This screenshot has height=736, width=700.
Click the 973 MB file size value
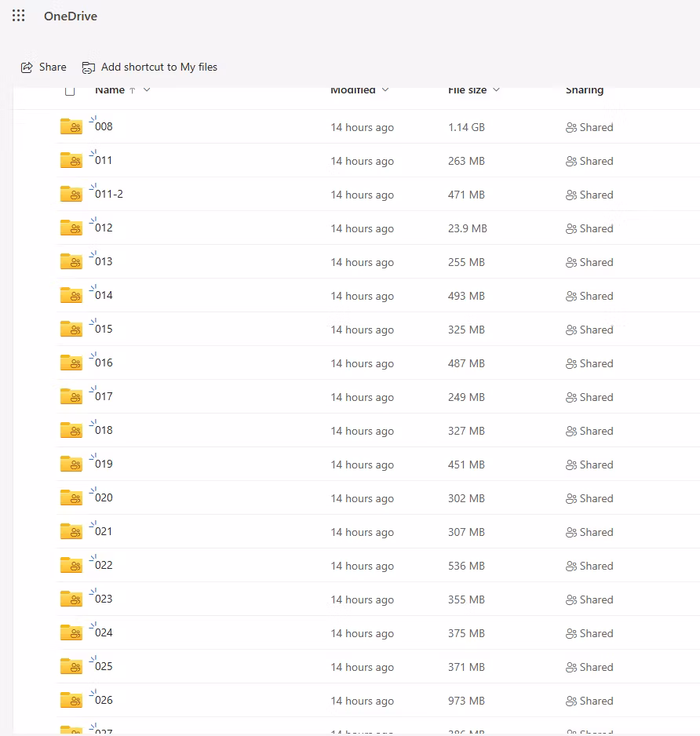pyautogui.click(x=466, y=701)
